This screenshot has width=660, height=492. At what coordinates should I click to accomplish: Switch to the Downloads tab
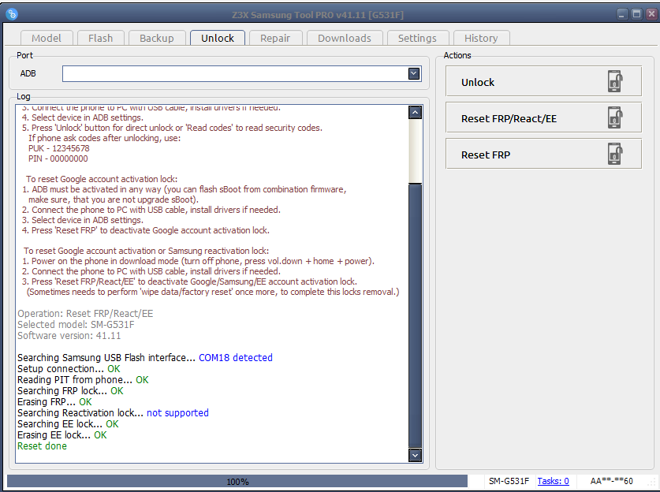[345, 38]
